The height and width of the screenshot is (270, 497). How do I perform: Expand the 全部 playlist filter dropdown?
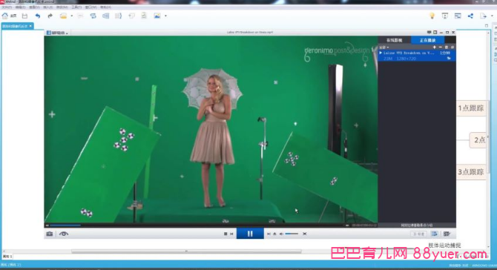click(x=384, y=47)
